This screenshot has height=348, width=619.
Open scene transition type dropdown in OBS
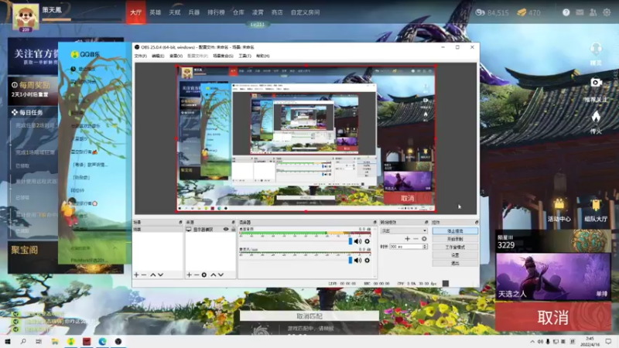[x=403, y=230]
